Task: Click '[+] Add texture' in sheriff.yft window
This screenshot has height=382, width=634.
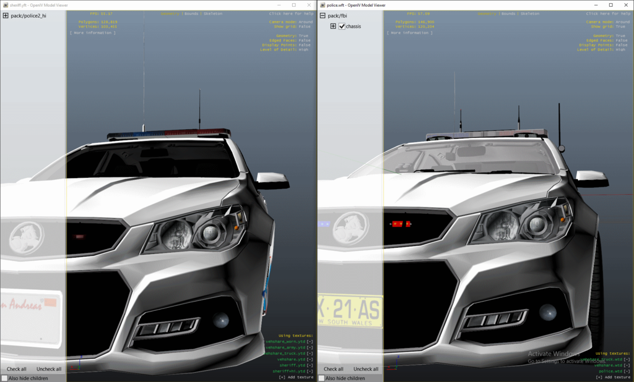Action: pos(296,377)
